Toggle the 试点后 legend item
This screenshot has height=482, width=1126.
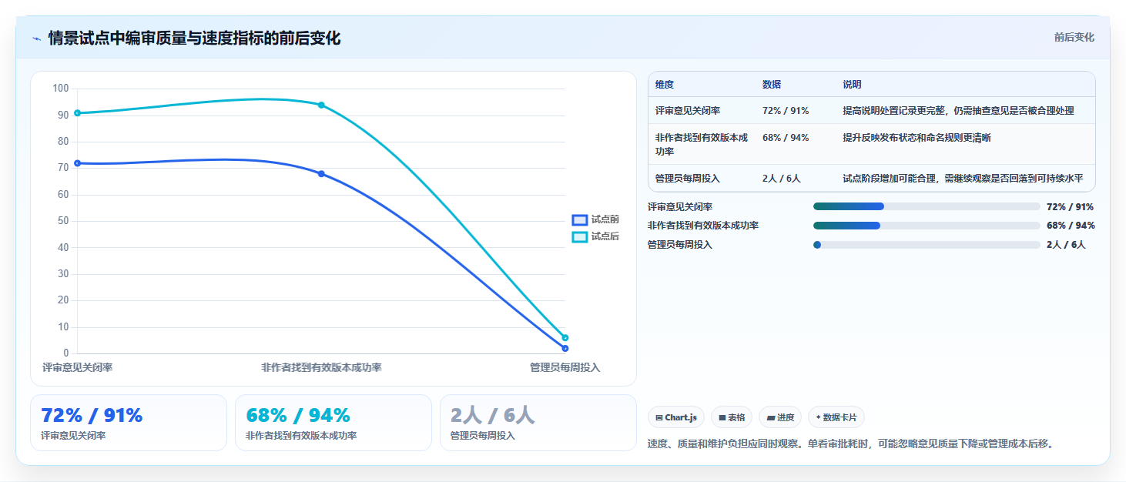(x=595, y=236)
